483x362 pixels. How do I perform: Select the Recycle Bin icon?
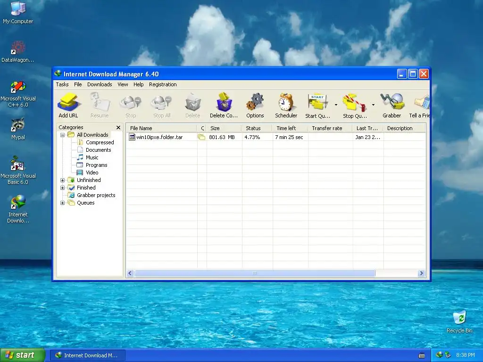click(459, 321)
